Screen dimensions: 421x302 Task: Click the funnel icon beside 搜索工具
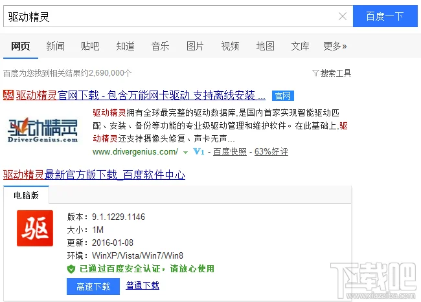click(x=315, y=73)
